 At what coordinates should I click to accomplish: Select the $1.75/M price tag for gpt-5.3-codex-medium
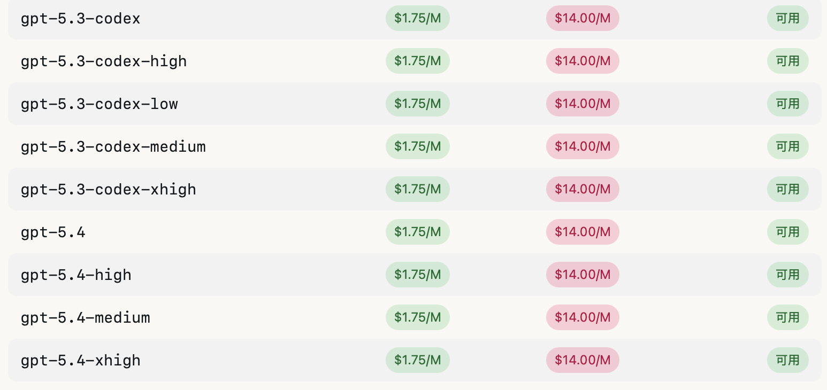click(x=417, y=146)
